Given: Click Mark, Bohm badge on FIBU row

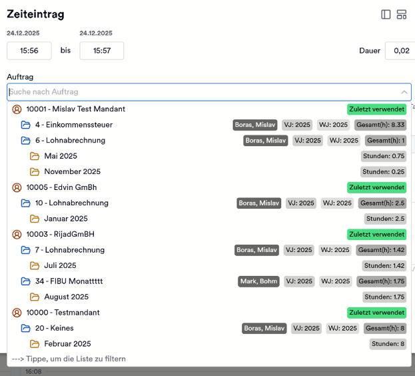Looking at the screenshot, I should 258,281.
